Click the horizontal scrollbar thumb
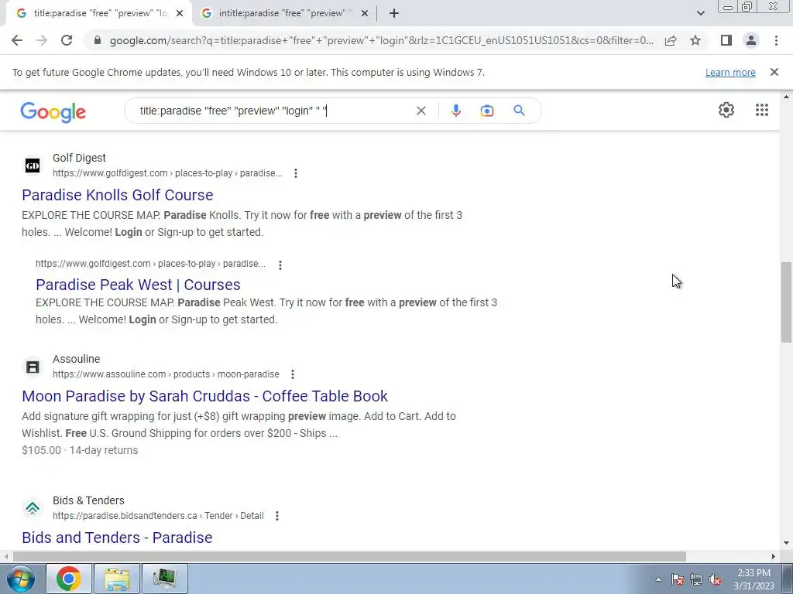Image resolution: width=793 pixels, height=594 pixels. click(x=349, y=557)
